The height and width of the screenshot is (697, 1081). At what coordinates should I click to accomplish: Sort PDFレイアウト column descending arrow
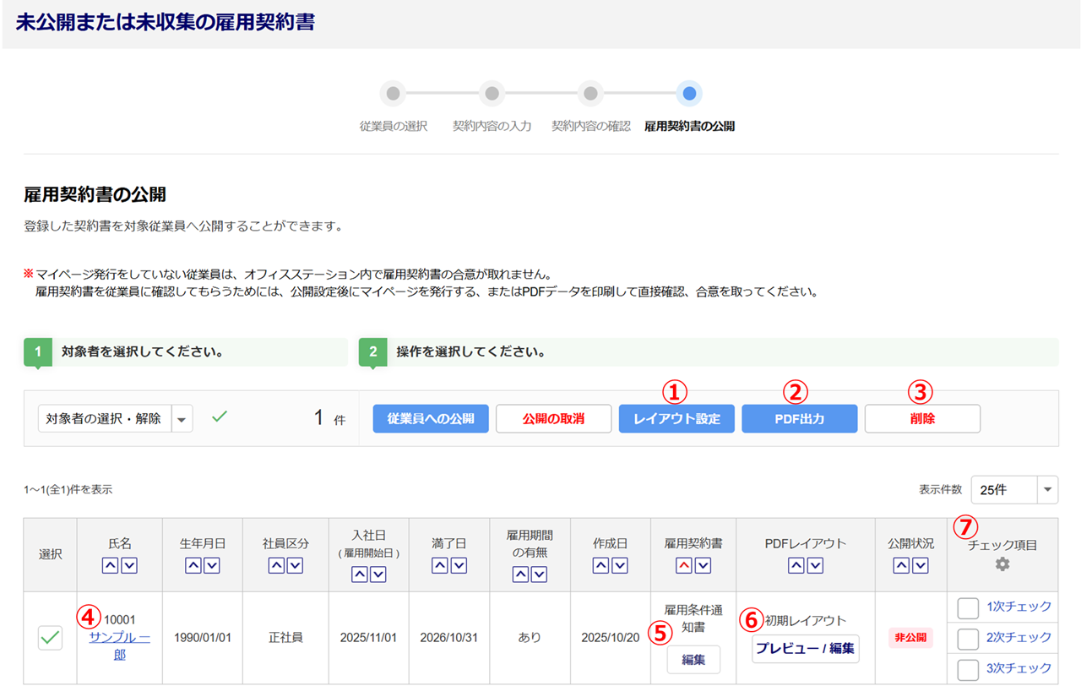(814, 566)
